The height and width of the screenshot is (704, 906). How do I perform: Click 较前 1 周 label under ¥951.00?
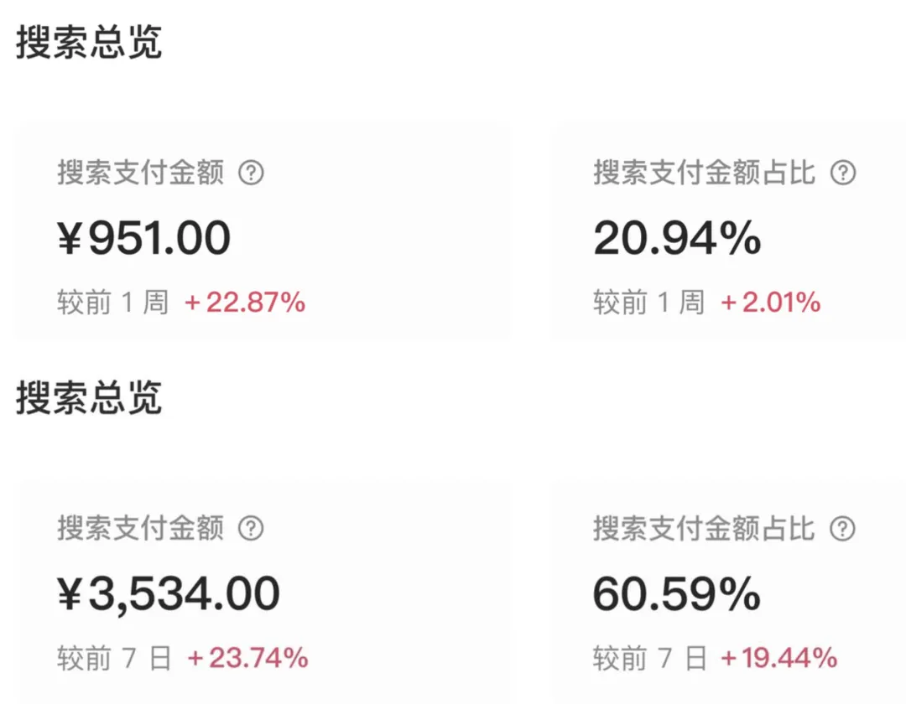click(x=113, y=303)
